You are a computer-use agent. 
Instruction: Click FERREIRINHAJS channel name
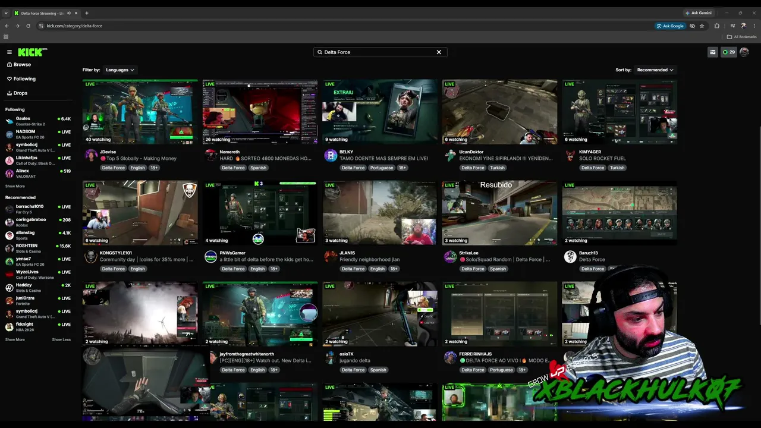coord(476,354)
